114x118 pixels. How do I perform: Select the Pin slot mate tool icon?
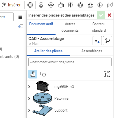pos(90,5)
